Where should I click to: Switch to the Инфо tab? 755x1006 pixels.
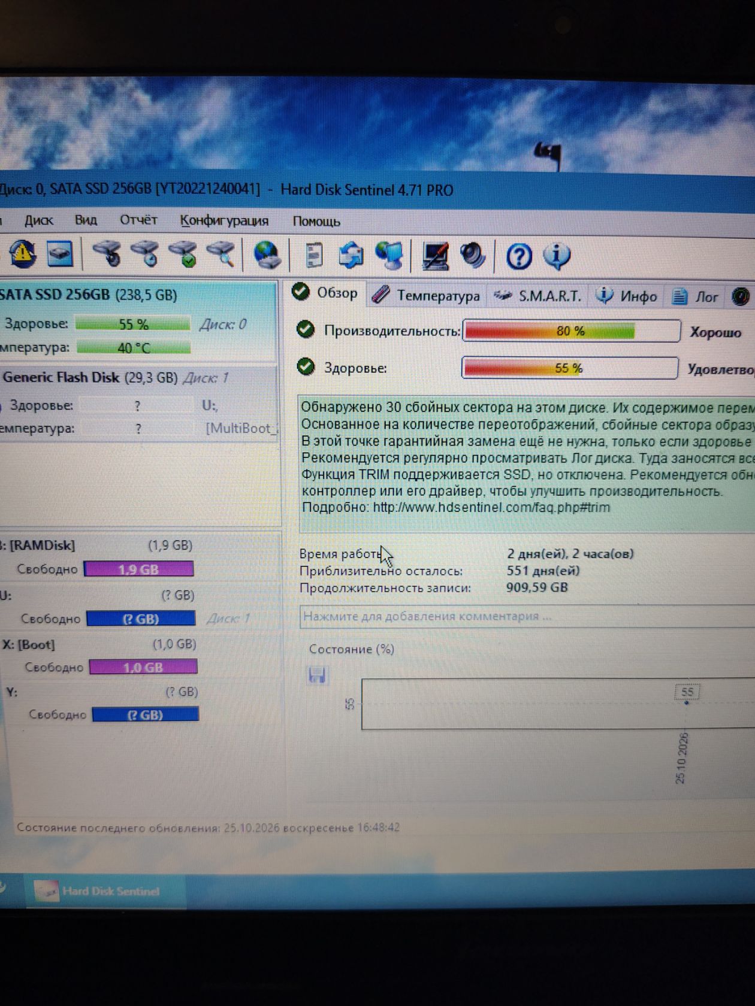[627, 296]
